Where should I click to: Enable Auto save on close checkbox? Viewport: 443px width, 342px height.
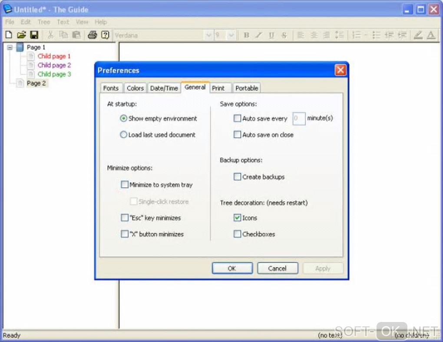[x=237, y=134]
